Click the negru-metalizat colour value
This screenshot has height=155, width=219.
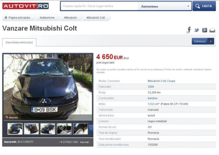coord(157,121)
